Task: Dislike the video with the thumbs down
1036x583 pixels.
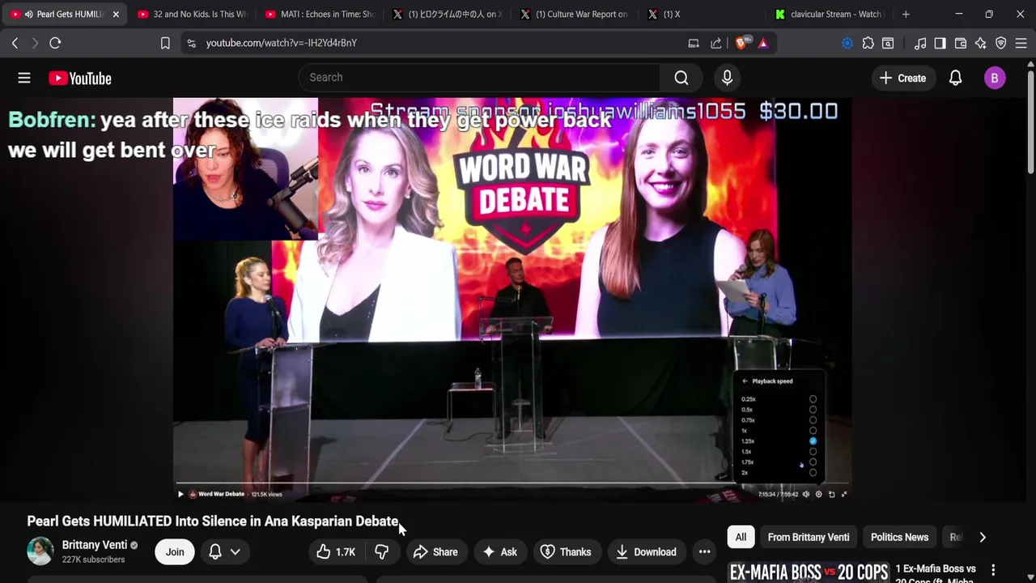Action: [382, 551]
